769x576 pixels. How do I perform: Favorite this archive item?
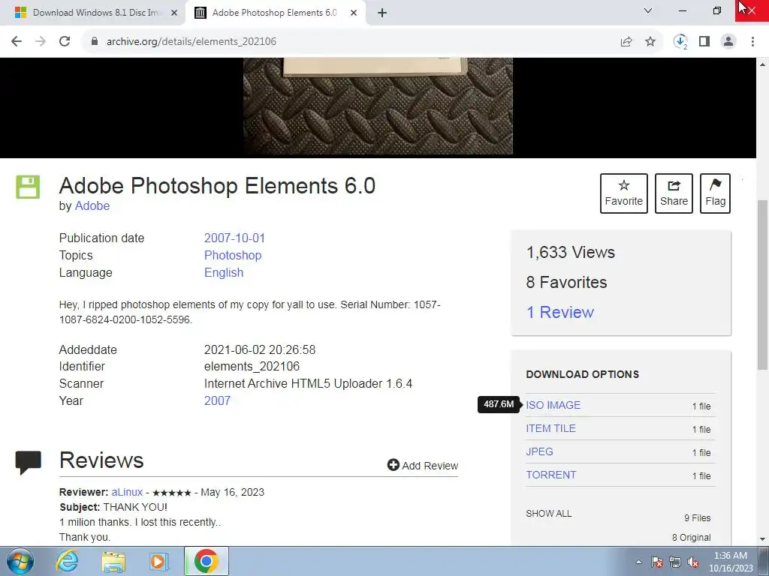pyautogui.click(x=623, y=193)
